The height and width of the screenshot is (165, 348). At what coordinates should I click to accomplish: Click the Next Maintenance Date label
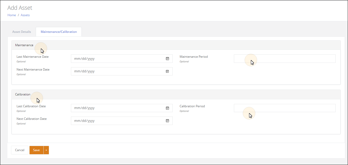point(33,70)
